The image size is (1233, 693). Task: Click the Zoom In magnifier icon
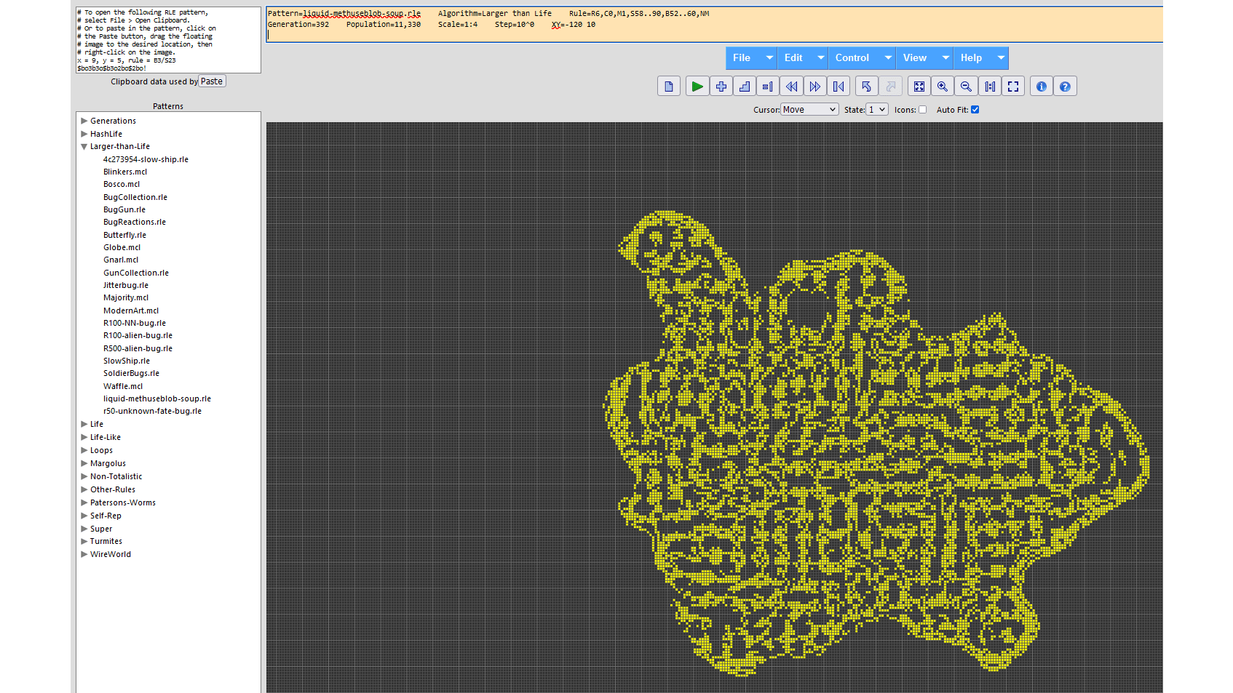point(943,87)
